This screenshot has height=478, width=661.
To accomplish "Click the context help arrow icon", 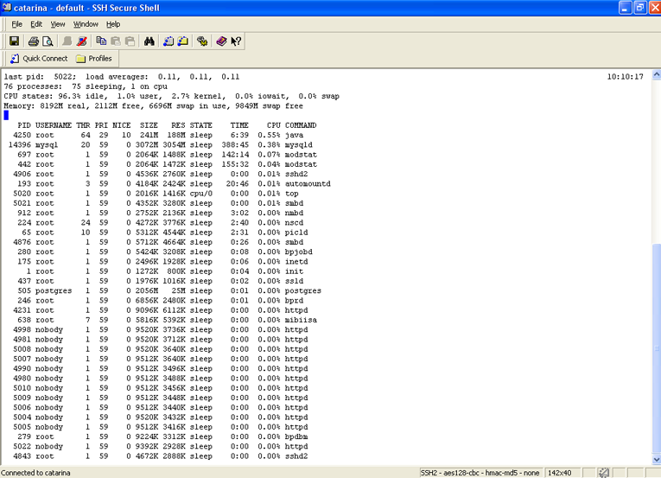I will click(x=236, y=41).
